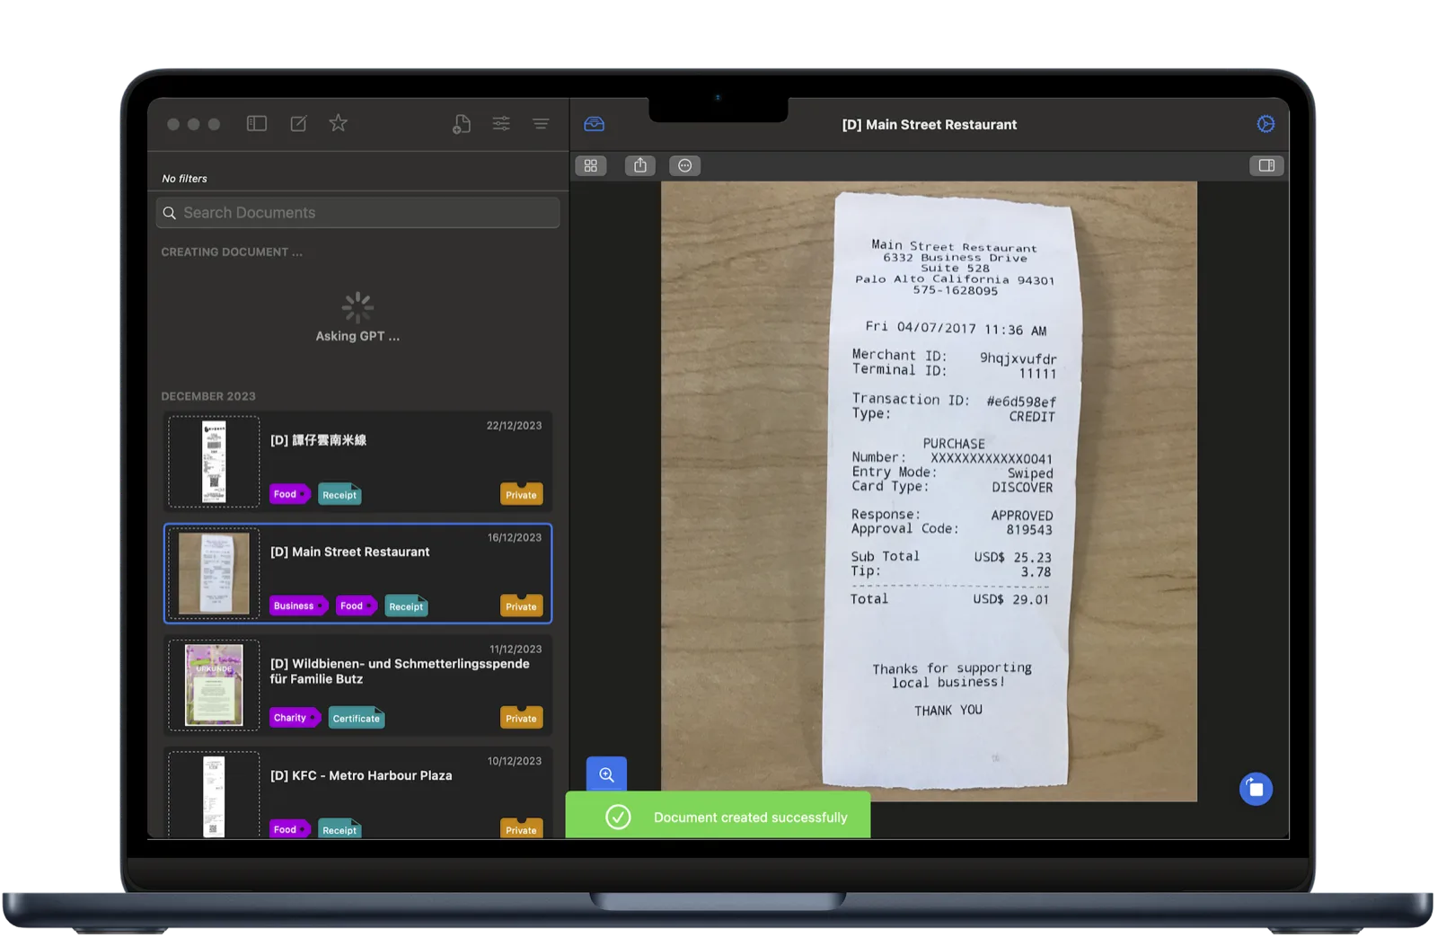Click Food tag on Main Street Restaurant
This screenshot has height=937, width=1437.
[x=356, y=606]
